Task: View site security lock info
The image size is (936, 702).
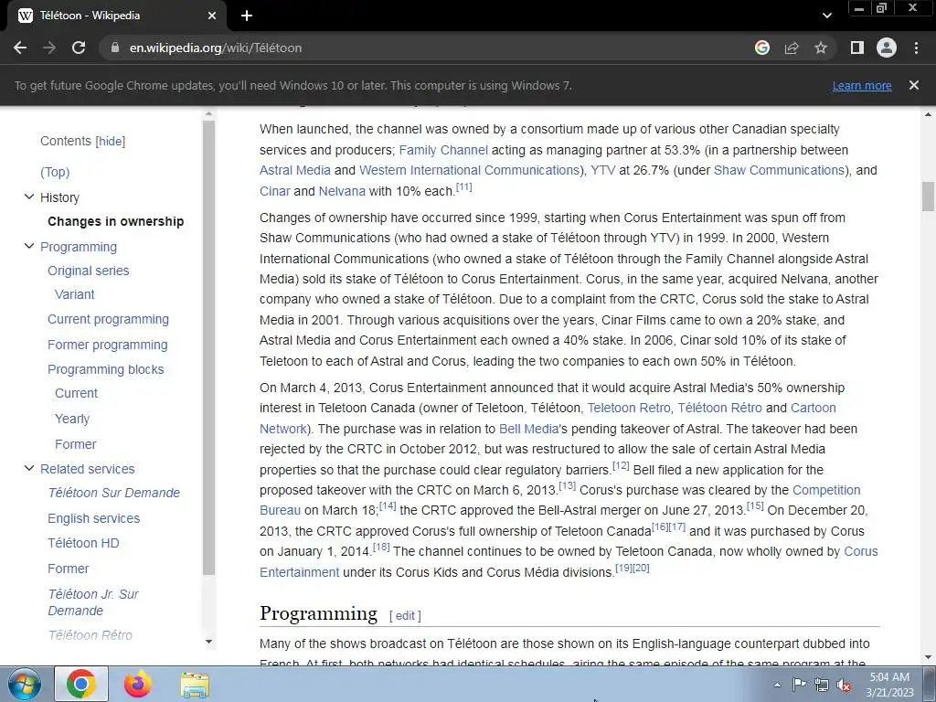Action: click(115, 48)
